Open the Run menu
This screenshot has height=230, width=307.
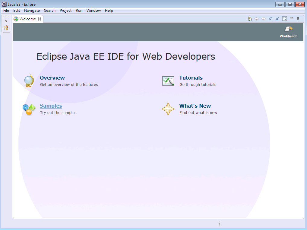click(x=79, y=11)
